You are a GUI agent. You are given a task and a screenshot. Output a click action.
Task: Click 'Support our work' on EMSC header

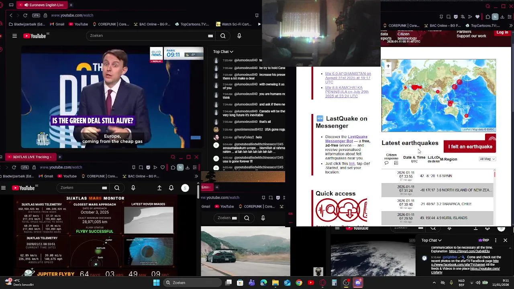coord(471,36)
